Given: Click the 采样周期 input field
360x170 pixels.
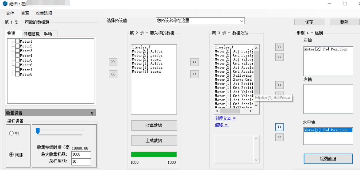Looking at the screenshot, I should [x=81, y=162].
